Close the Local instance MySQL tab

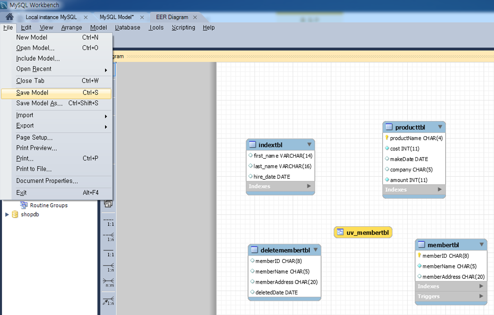(x=86, y=17)
